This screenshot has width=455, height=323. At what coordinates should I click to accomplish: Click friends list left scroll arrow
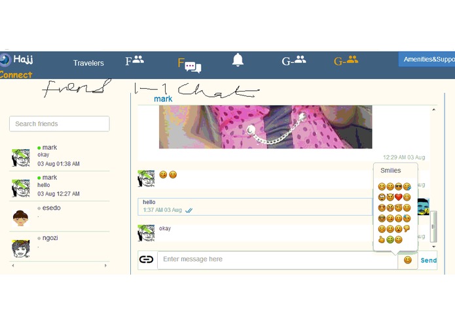coord(13,265)
